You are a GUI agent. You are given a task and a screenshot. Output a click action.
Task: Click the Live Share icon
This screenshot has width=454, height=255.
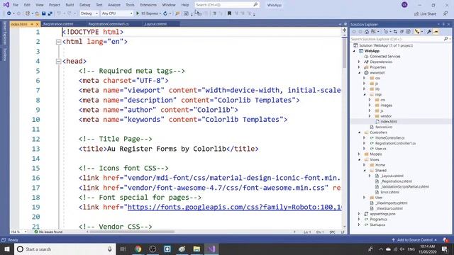click(416, 13)
